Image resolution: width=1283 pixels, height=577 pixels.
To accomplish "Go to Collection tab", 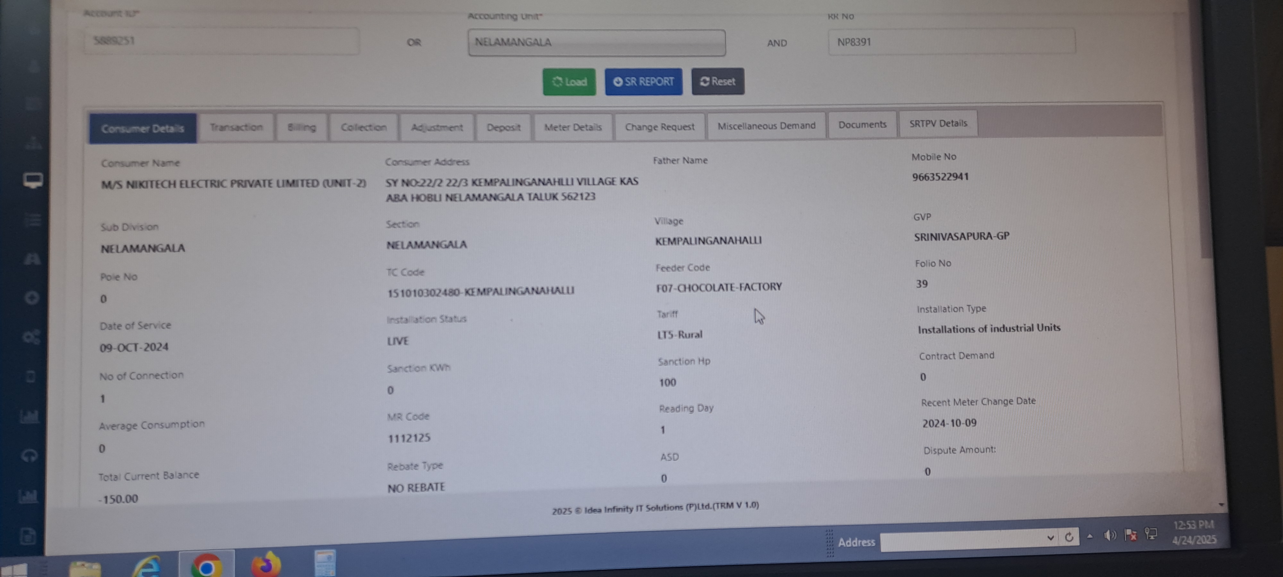I will (x=364, y=128).
